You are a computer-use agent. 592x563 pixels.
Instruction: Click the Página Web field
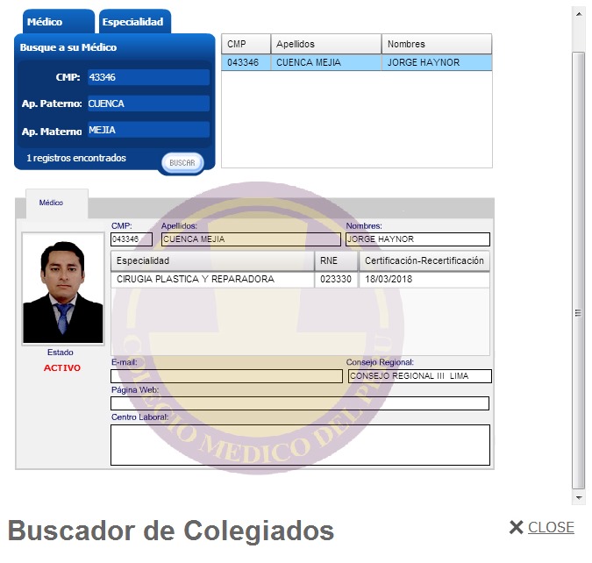(x=299, y=403)
